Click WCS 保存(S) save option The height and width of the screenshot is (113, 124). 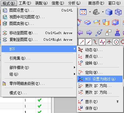pos(100,108)
